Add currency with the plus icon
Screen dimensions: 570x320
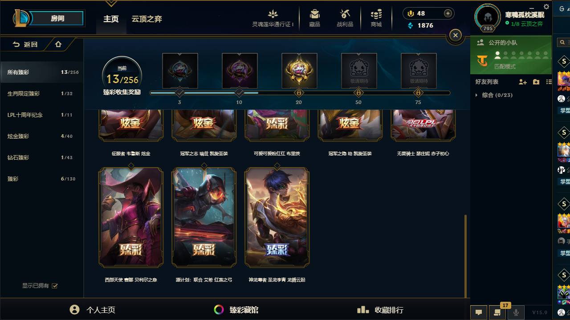pyautogui.click(x=448, y=13)
